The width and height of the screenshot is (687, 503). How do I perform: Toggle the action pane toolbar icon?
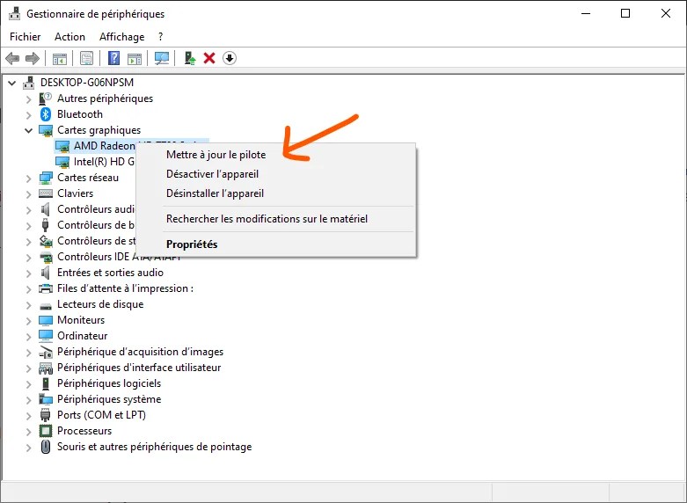pyautogui.click(x=135, y=58)
